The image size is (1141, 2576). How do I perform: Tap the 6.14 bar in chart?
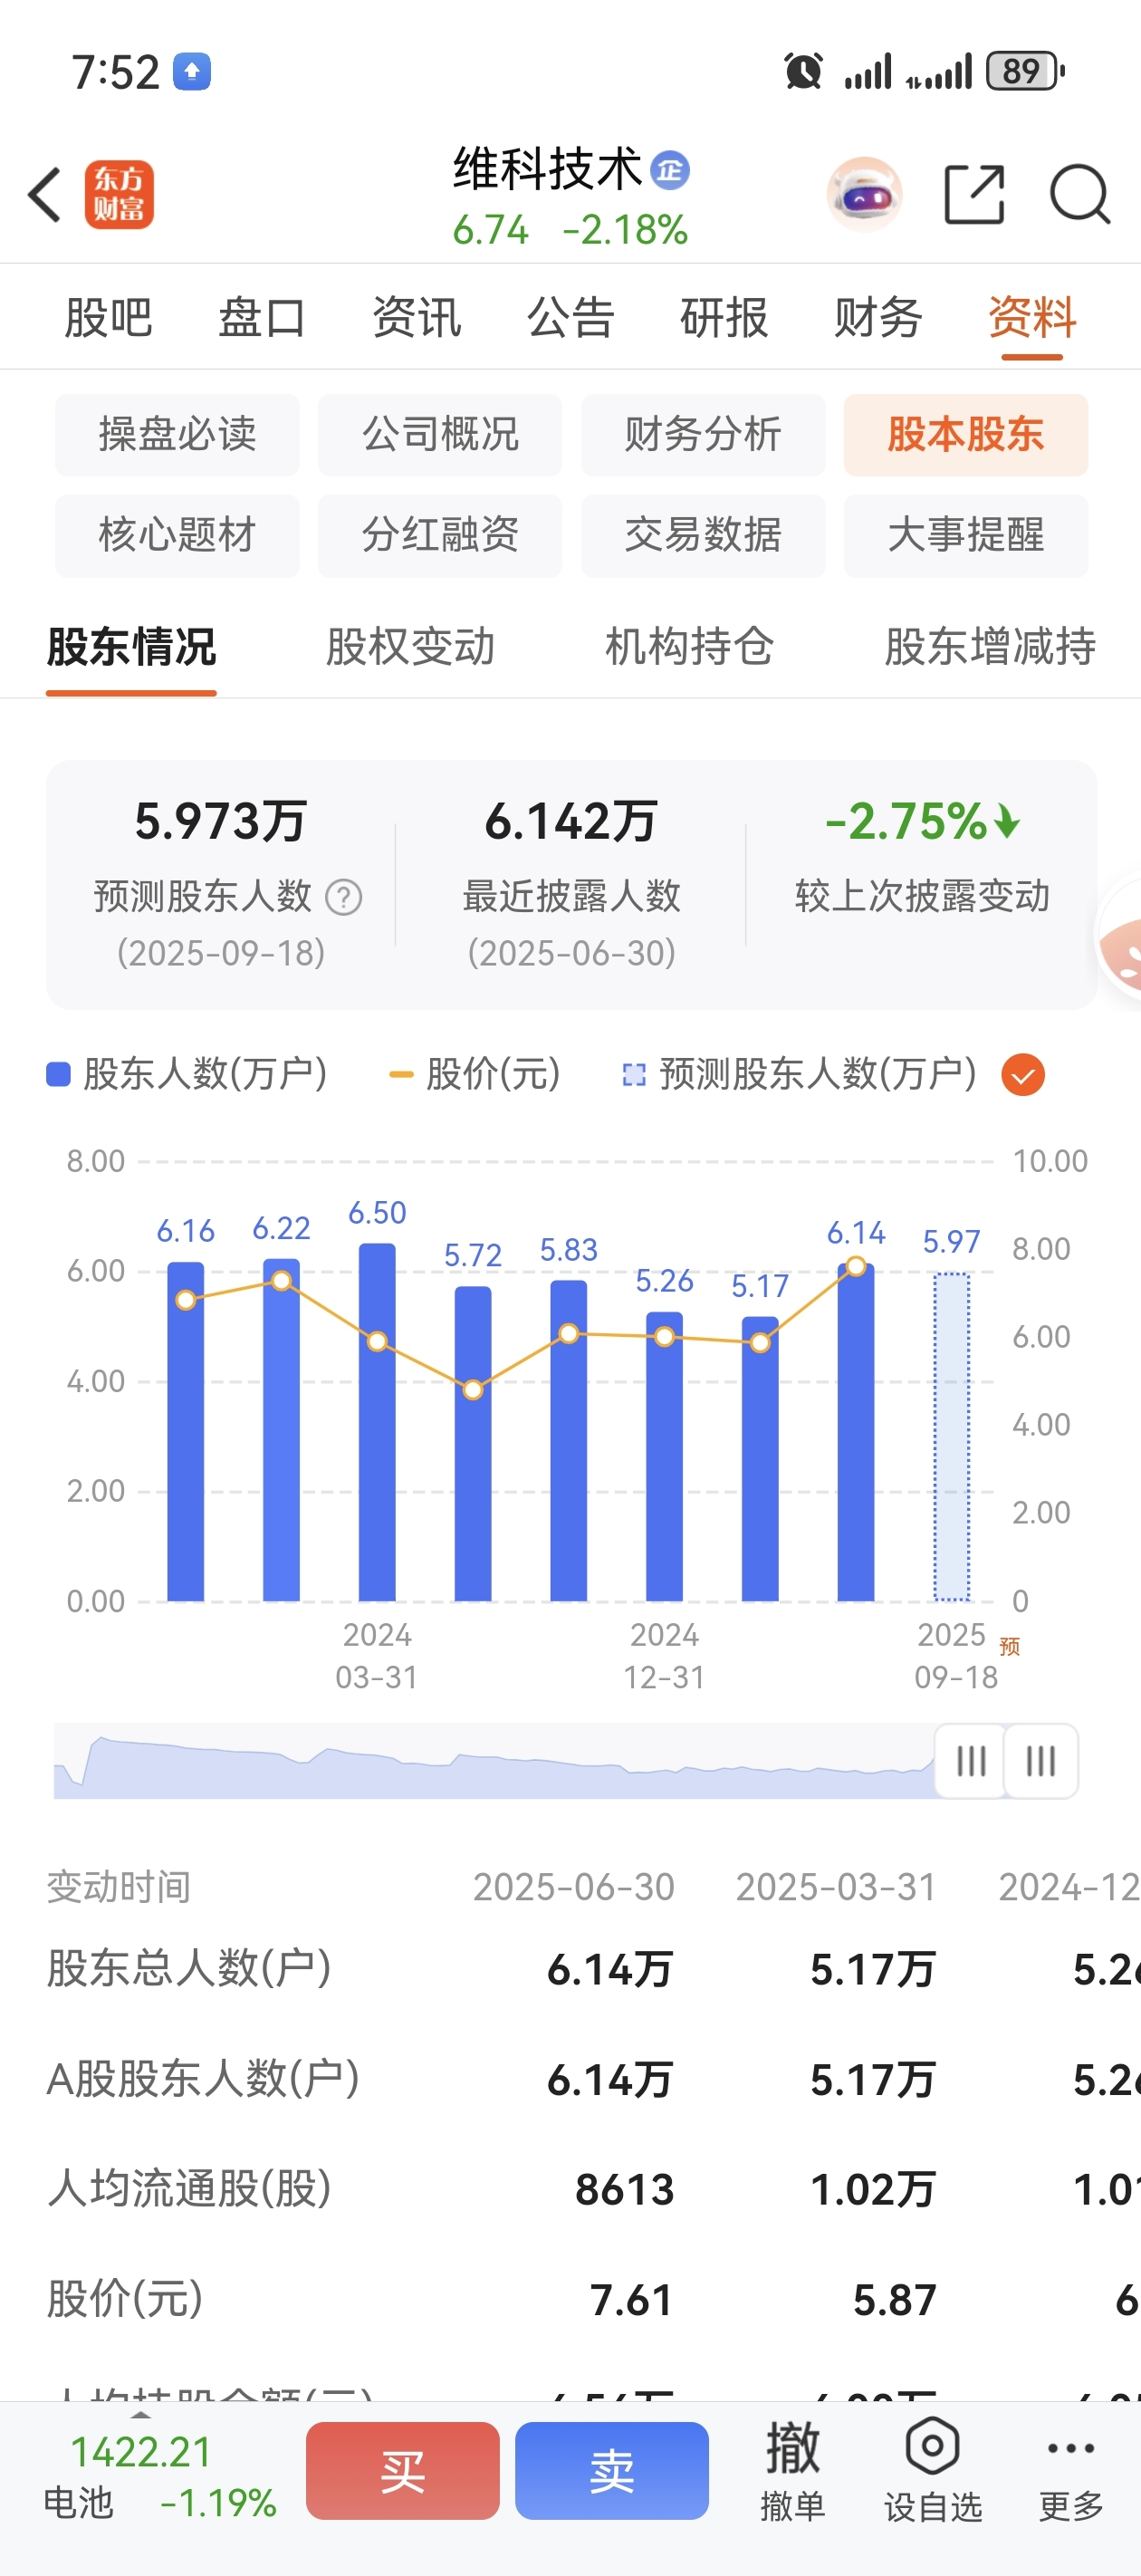point(856,1432)
